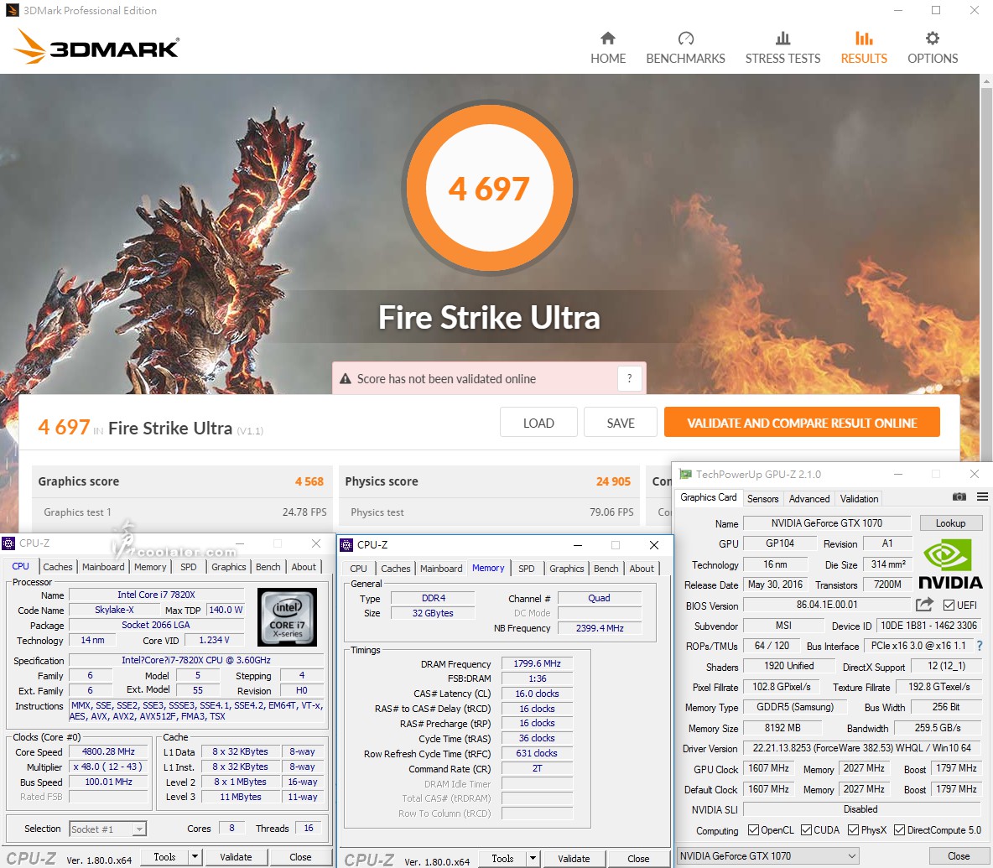Viewport: 993px width, 868px height.
Task: Expand Tools dropdown arrow in Memory CPU-Z
Action: click(533, 859)
